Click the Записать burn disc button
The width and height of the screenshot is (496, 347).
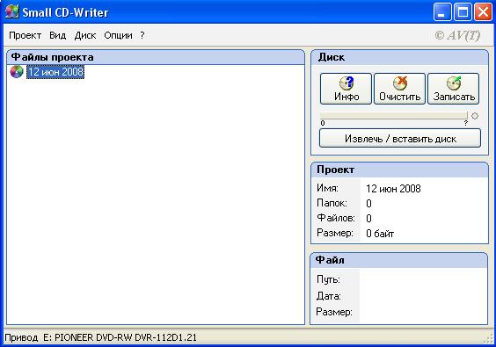pyautogui.click(x=453, y=89)
